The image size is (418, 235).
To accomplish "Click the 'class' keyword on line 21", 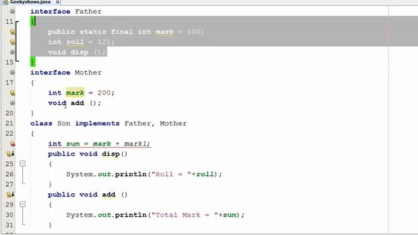I will click(41, 123).
